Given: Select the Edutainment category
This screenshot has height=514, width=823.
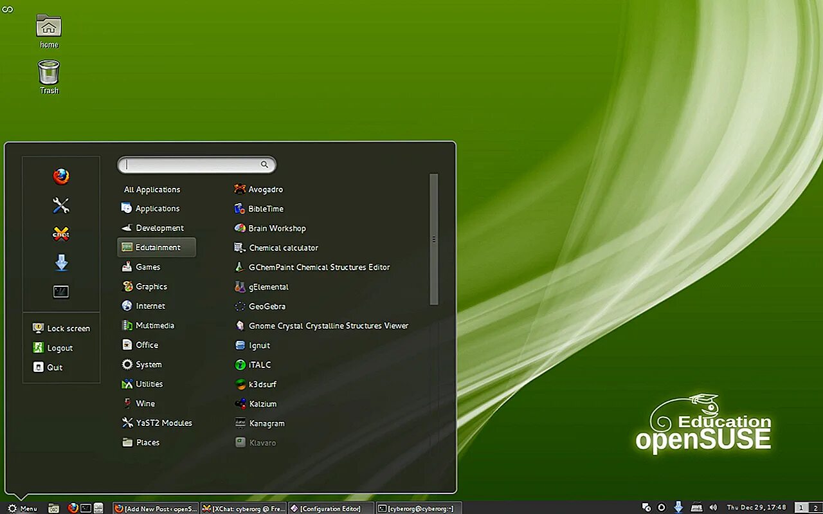Looking at the screenshot, I should pos(157,247).
